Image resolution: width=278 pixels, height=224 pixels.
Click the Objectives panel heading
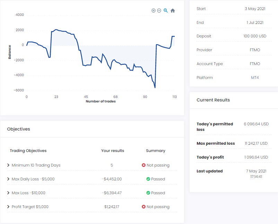click(19, 129)
